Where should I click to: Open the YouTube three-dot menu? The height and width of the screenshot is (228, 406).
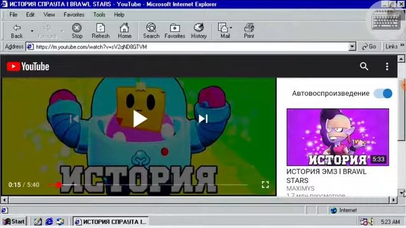pos(387,66)
